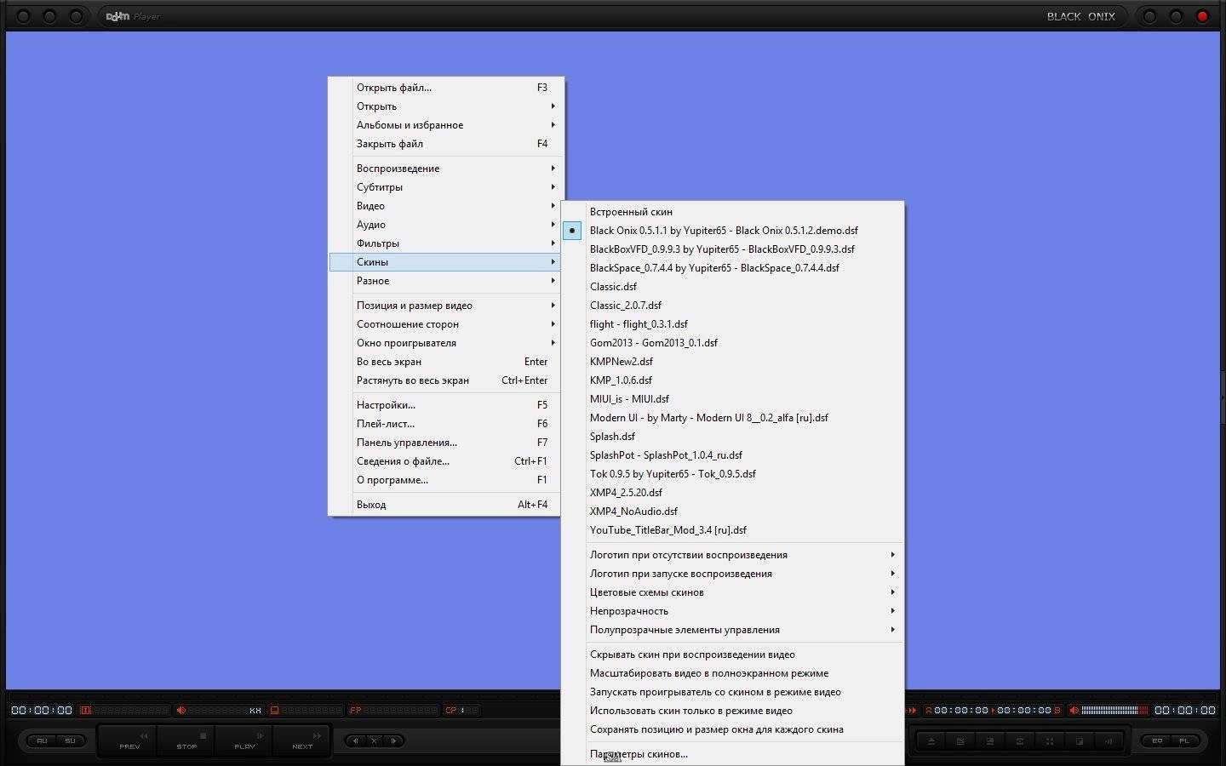
Task: Expand the 'Логотип при запуске воспроизведения' submenu
Action: tap(732, 574)
